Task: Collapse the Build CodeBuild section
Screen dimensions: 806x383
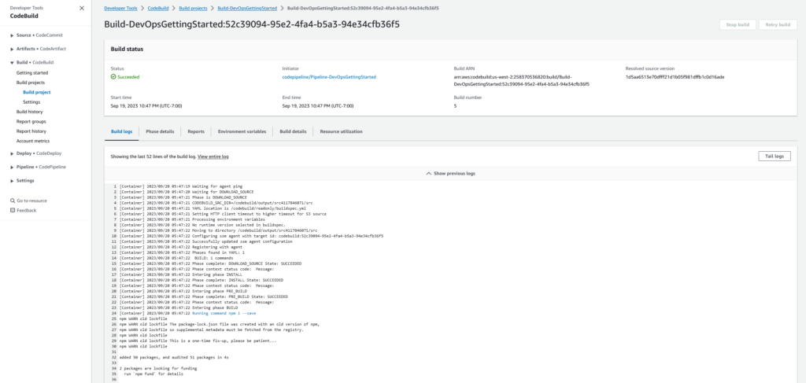Action: (12, 62)
